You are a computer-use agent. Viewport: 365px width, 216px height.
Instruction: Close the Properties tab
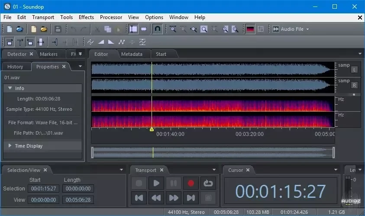click(x=64, y=66)
